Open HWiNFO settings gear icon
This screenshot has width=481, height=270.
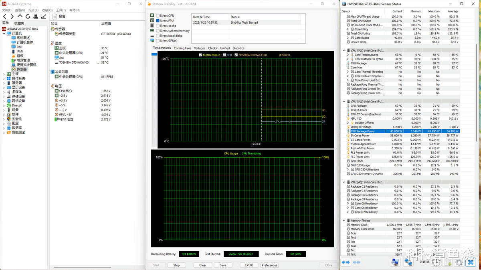[459, 262]
